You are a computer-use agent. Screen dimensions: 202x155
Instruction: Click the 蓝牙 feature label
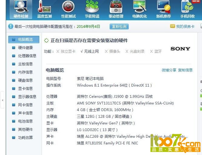click(x=158, y=51)
